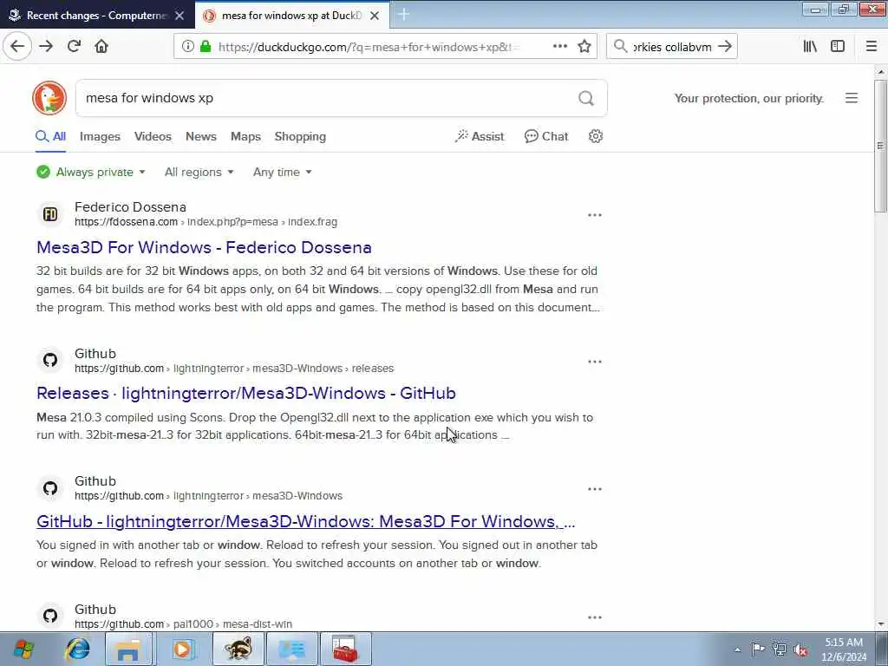Click scrollbar down arrow
This screenshot has width=888, height=666.
click(880, 624)
